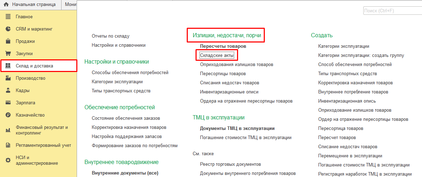
Task: Click the Закупки cart icon
Action: pyautogui.click(x=8, y=54)
